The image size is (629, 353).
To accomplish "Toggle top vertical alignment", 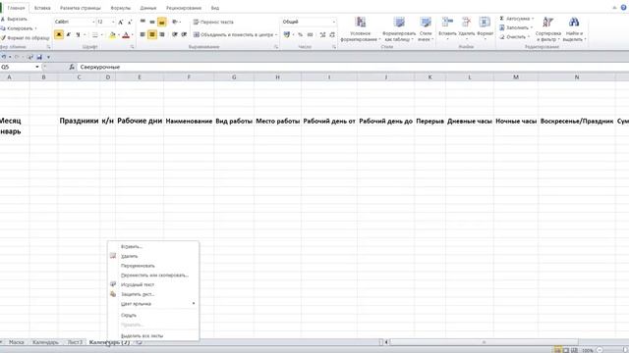I will [143, 22].
